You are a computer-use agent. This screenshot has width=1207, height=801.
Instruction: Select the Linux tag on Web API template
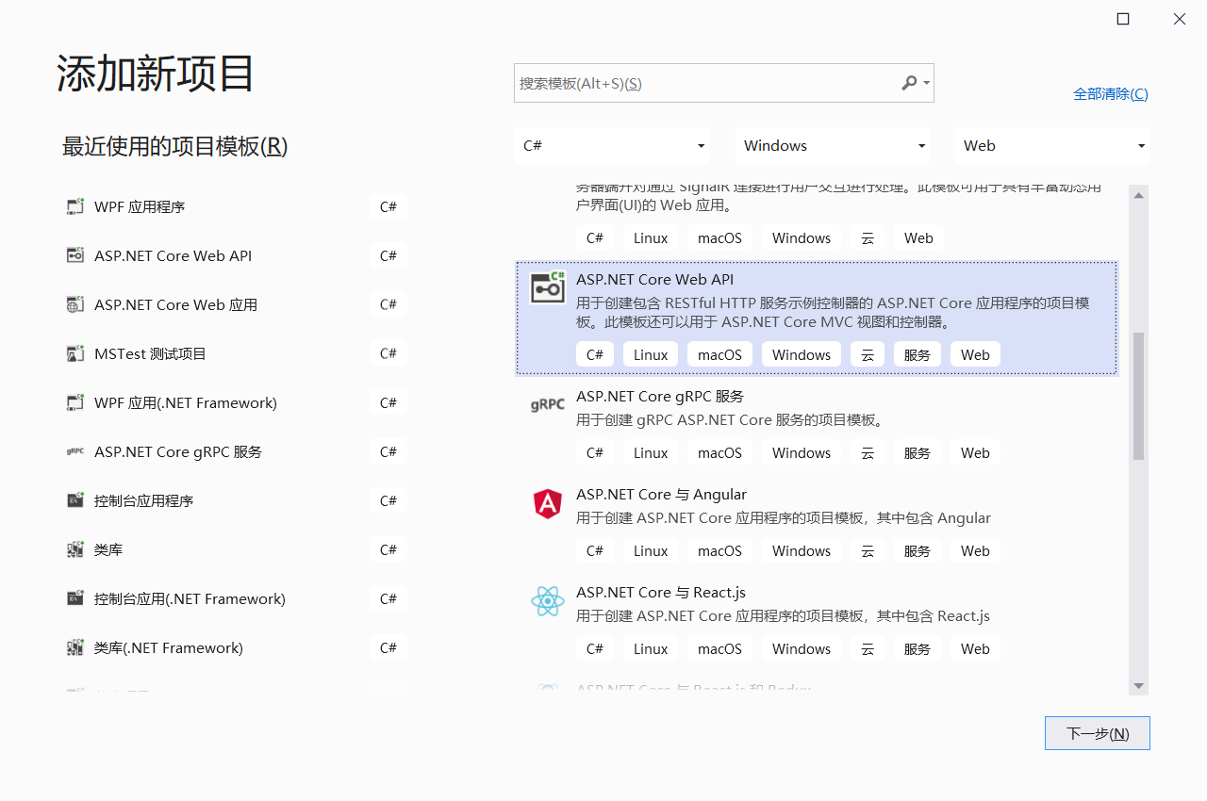click(x=650, y=353)
